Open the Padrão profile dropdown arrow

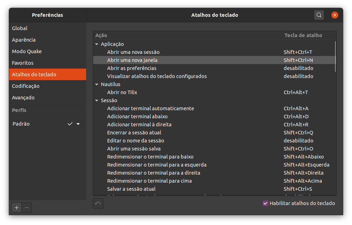[78, 124]
